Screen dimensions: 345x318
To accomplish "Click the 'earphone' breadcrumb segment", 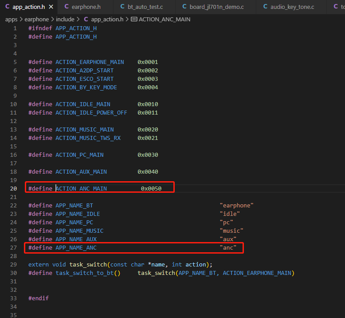I will pyautogui.click(x=36, y=20).
